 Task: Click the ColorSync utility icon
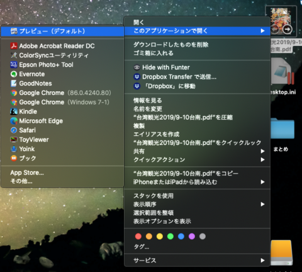pyautogui.click(x=14, y=55)
